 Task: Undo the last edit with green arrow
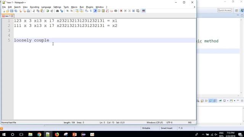(x=48, y=11)
